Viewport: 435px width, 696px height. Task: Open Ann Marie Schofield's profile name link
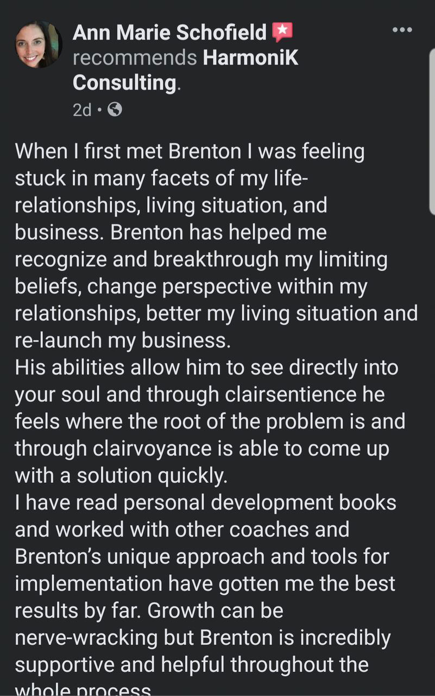coord(169,33)
